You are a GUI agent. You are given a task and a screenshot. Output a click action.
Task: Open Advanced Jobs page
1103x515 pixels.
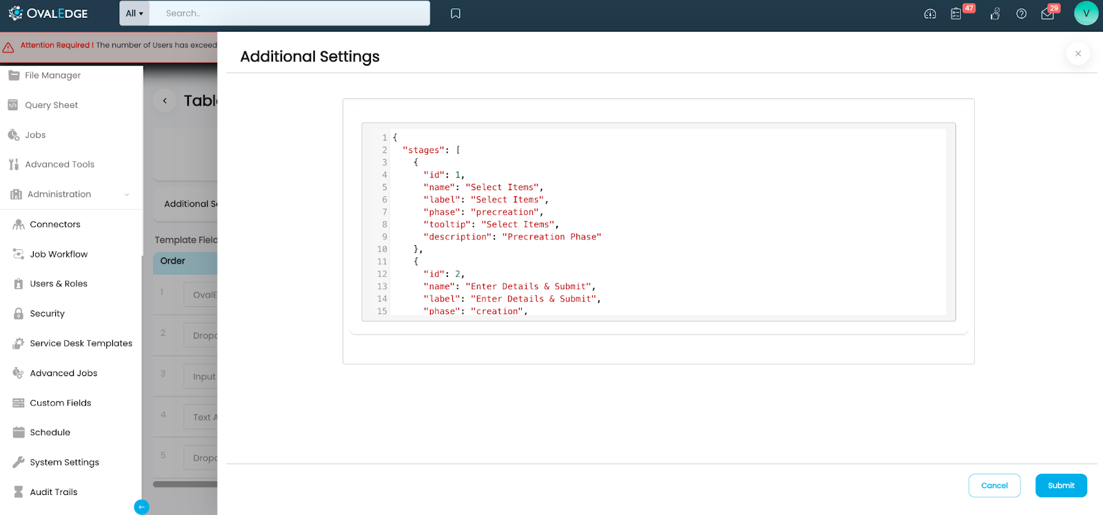pyautogui.click(x=63, y=373)
